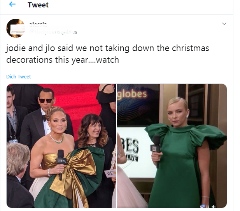The width and height of the screenshot is (240, 211).
Task: Click the Dịch Tweet translate link
Action: tap(19, 76)
